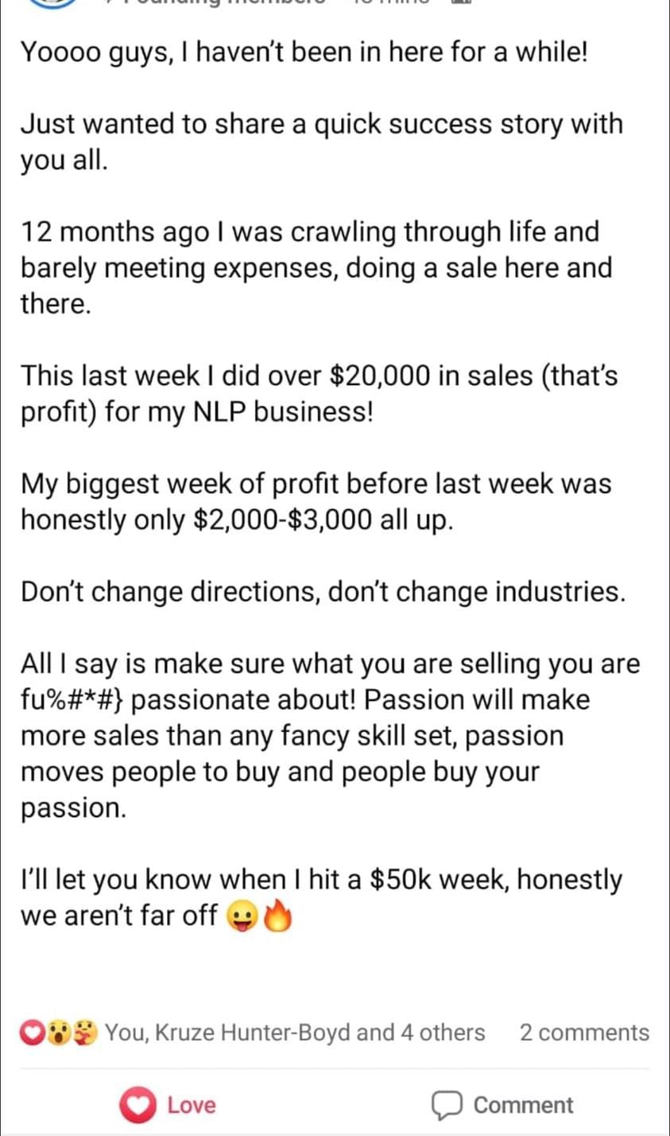Image resolution: width=670 pixels, height=1136 pixels.
Task: Click the wow face reaction emoji
Action: [x=59, y=1033]
